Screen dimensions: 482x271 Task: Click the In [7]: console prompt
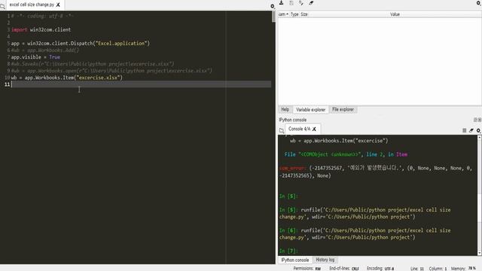288,251
